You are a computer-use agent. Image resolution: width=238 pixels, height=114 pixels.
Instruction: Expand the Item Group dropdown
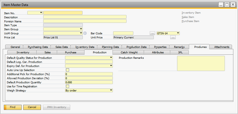(x=81, y=29)
